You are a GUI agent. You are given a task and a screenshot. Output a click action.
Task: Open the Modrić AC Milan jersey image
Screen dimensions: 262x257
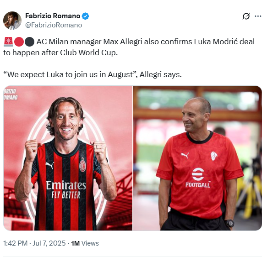(68, 158)
